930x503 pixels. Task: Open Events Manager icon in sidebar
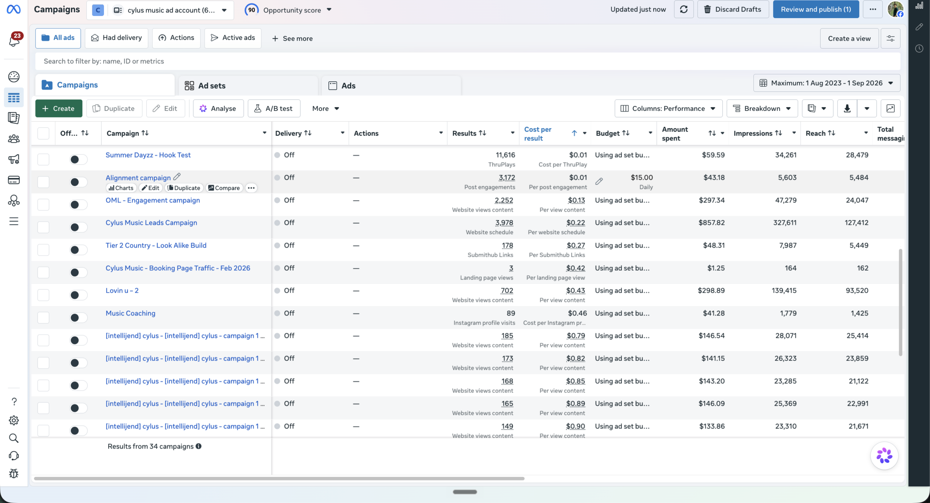pos(14,201)
